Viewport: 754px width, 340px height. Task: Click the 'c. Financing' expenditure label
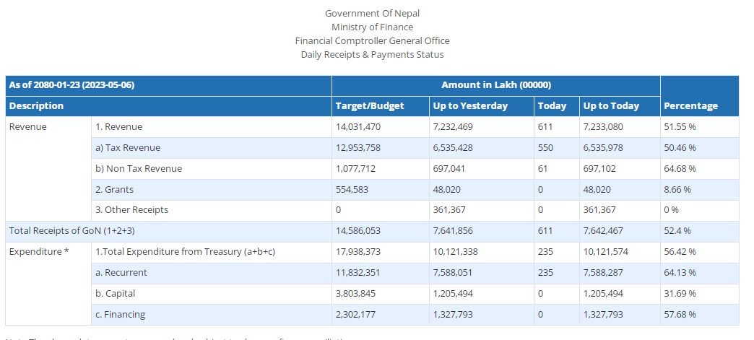pyautogui.click(x=120, y=315)
